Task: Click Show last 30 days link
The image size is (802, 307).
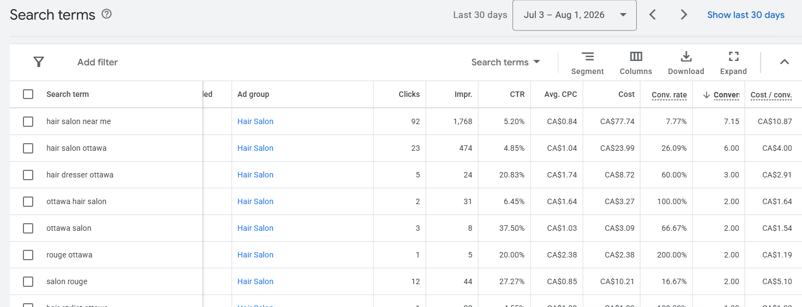Action: pyautogui.click(x=746, y=15)
